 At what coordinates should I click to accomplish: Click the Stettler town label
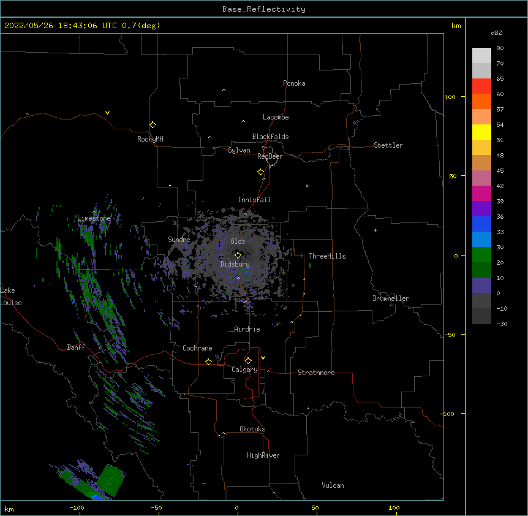388,145
